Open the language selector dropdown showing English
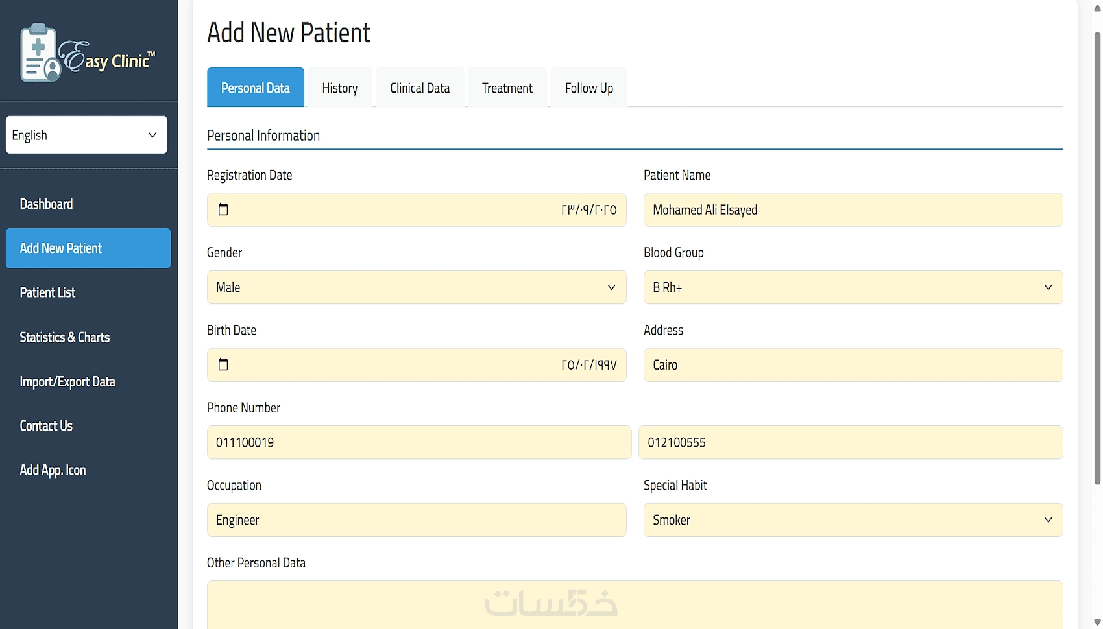The height and width of the screenshot is (629, 1103). tap(86, 135)
